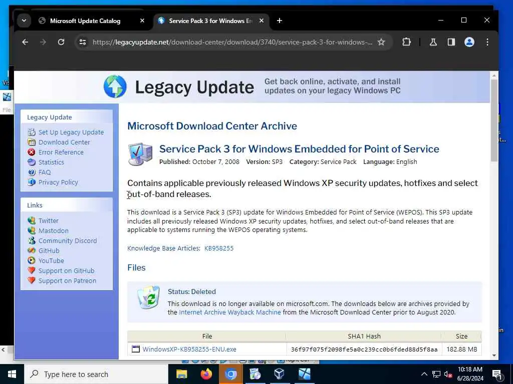Reload the current page
This screenshot has height=384, width=513.
(61, 42)
